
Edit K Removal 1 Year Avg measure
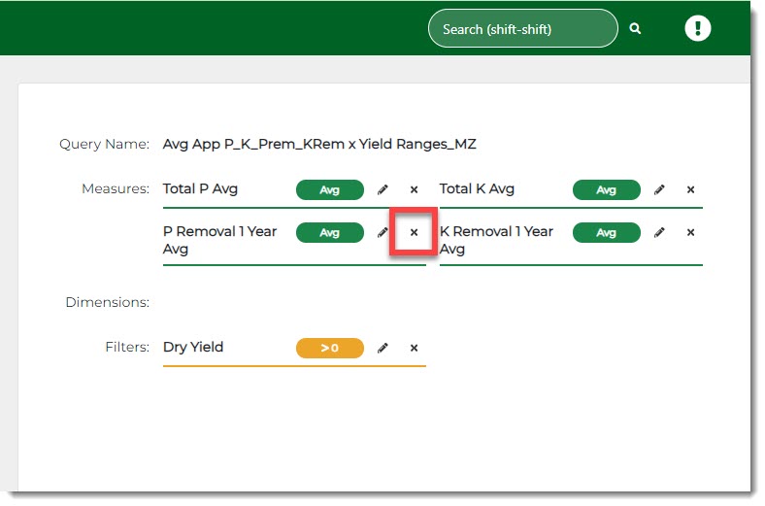click(x=659, y=232)
